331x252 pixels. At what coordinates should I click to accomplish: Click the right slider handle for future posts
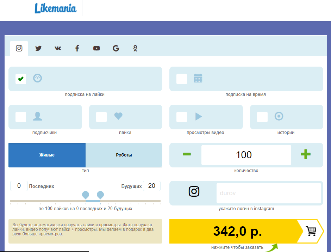(x=100, y=195)
